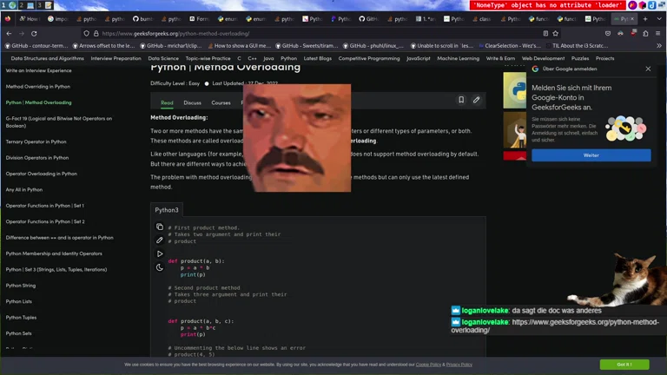Open the Puzzles nav item
This screenshot has height=375, width=667.
[x=580, y=58]
